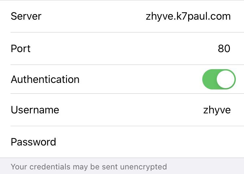Tap the Authentication label text
The width and height of the screenshot is (244, 174).
[x=45, y=79]
